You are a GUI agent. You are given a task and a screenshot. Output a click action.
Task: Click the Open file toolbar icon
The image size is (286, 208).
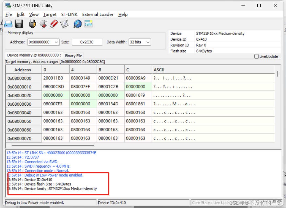coord(8,24)
